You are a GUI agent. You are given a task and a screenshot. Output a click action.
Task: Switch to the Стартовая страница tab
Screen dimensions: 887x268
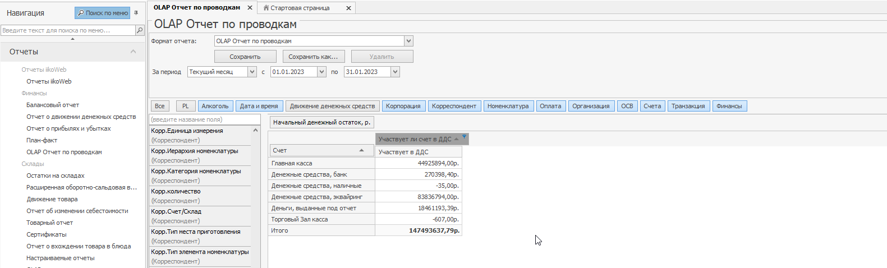[x=300, y=8]
